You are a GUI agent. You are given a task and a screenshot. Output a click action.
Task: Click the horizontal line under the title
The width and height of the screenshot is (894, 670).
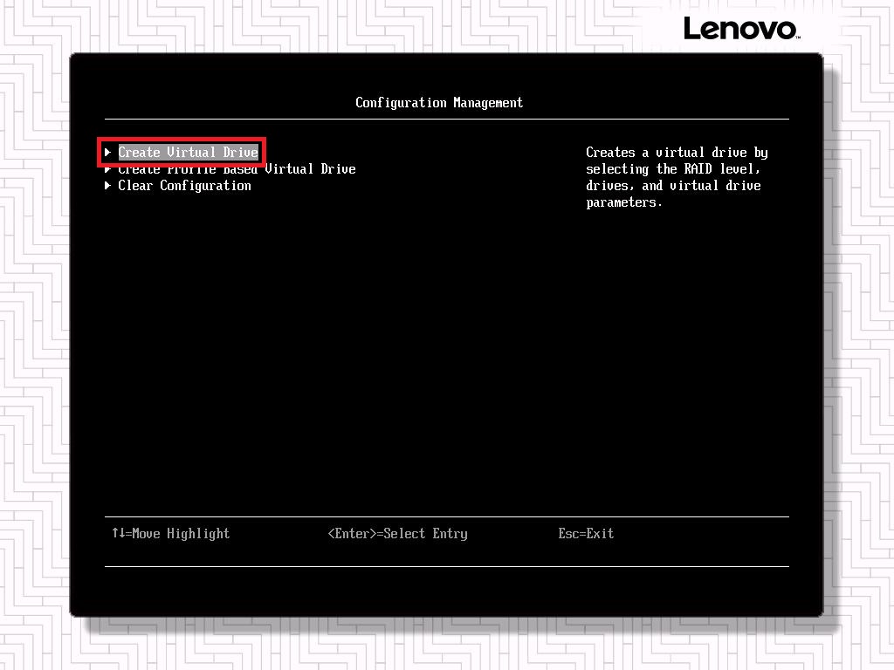click(446, 119)
